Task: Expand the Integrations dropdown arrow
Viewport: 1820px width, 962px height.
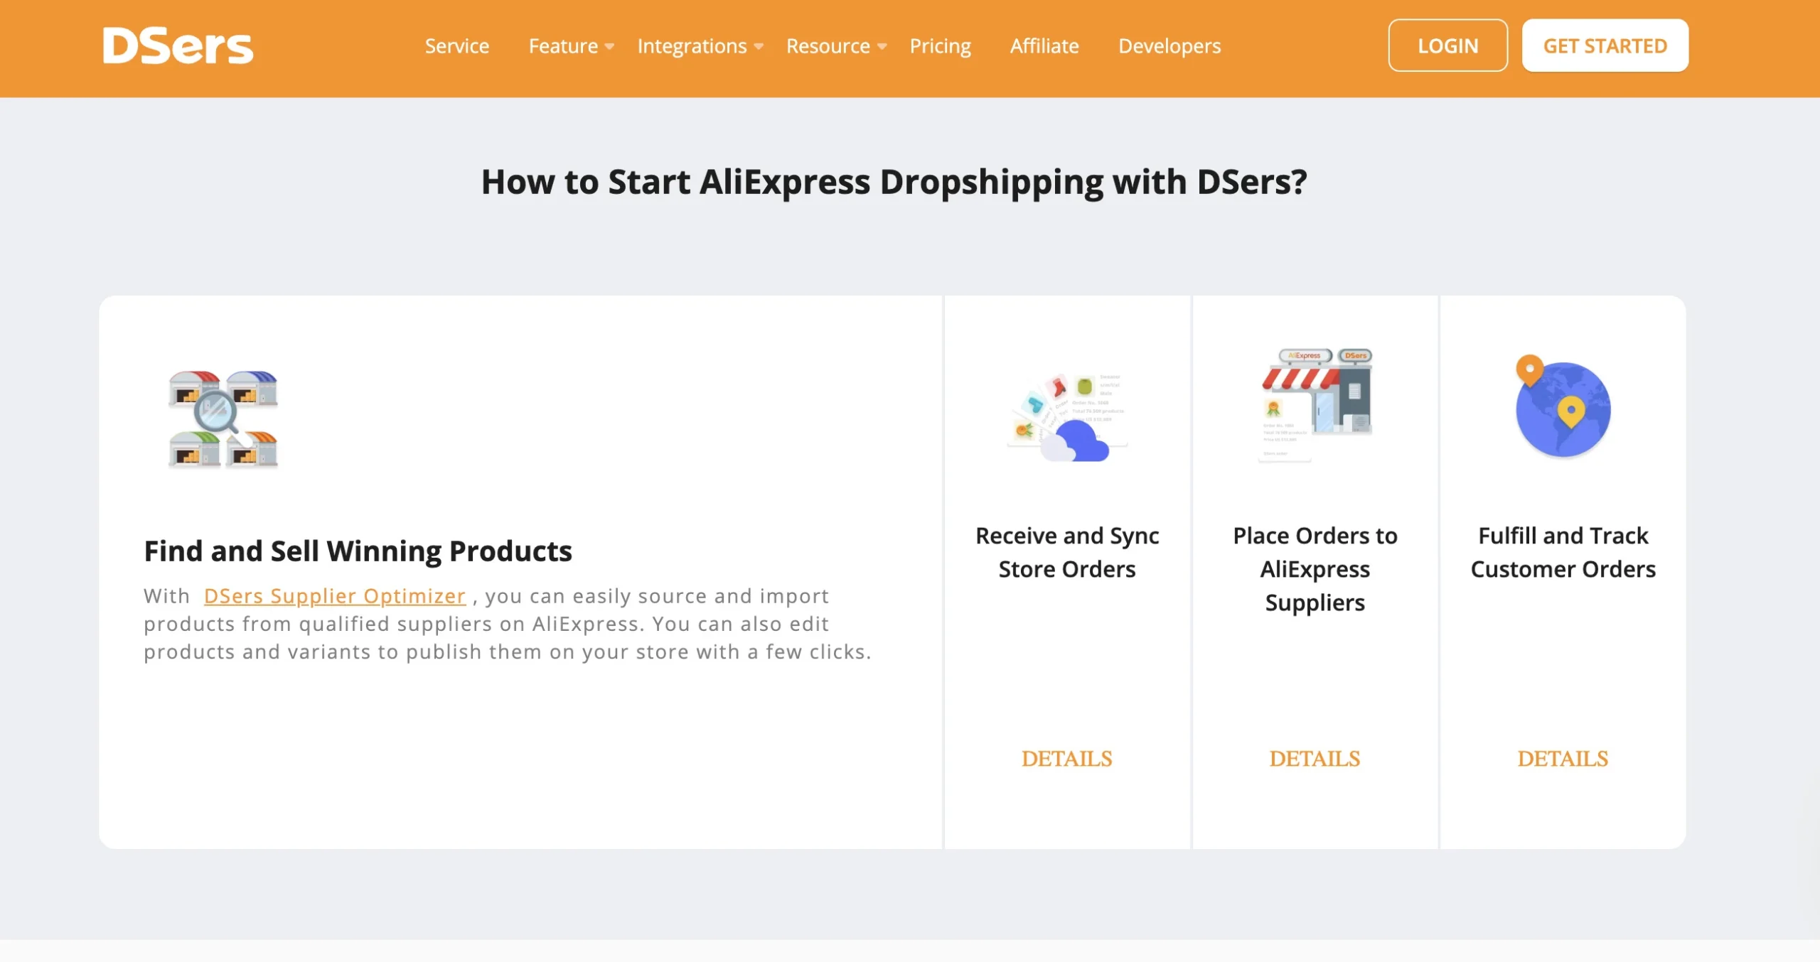Action: click(759, 47)
